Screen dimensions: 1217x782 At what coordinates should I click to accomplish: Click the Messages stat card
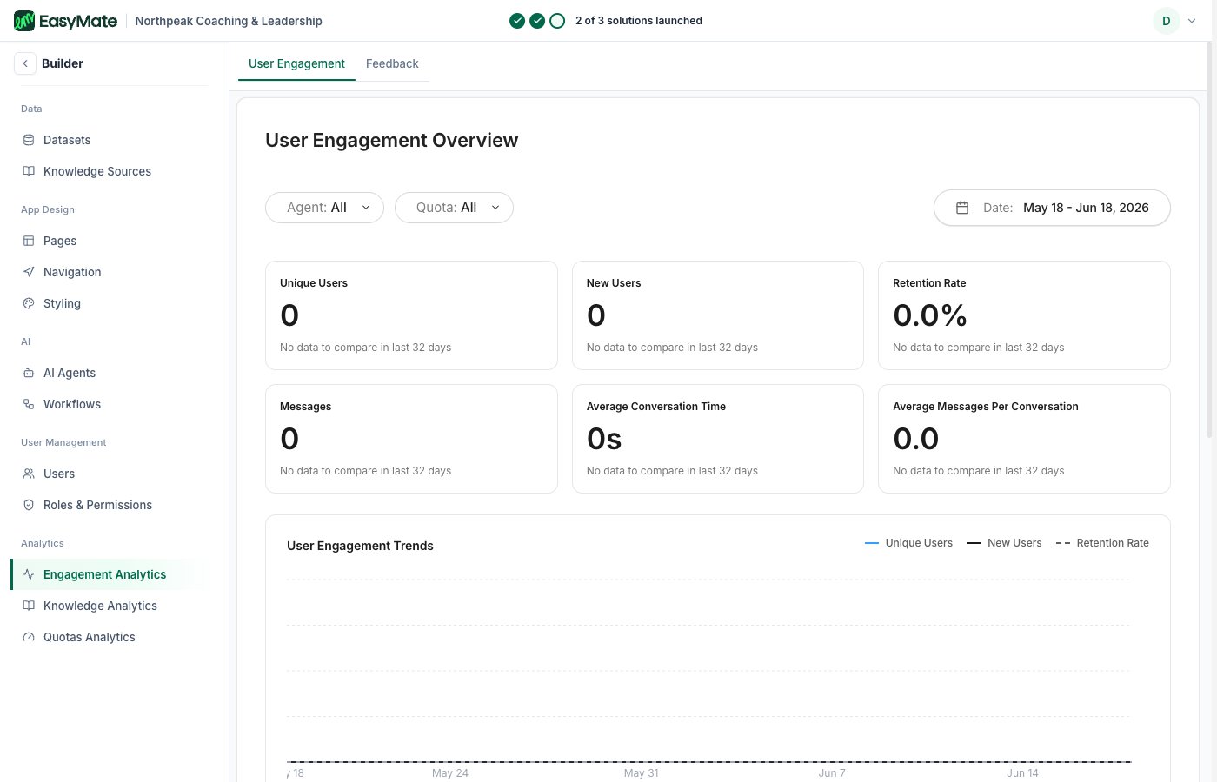pyautogui.click(x=411, y=439)
